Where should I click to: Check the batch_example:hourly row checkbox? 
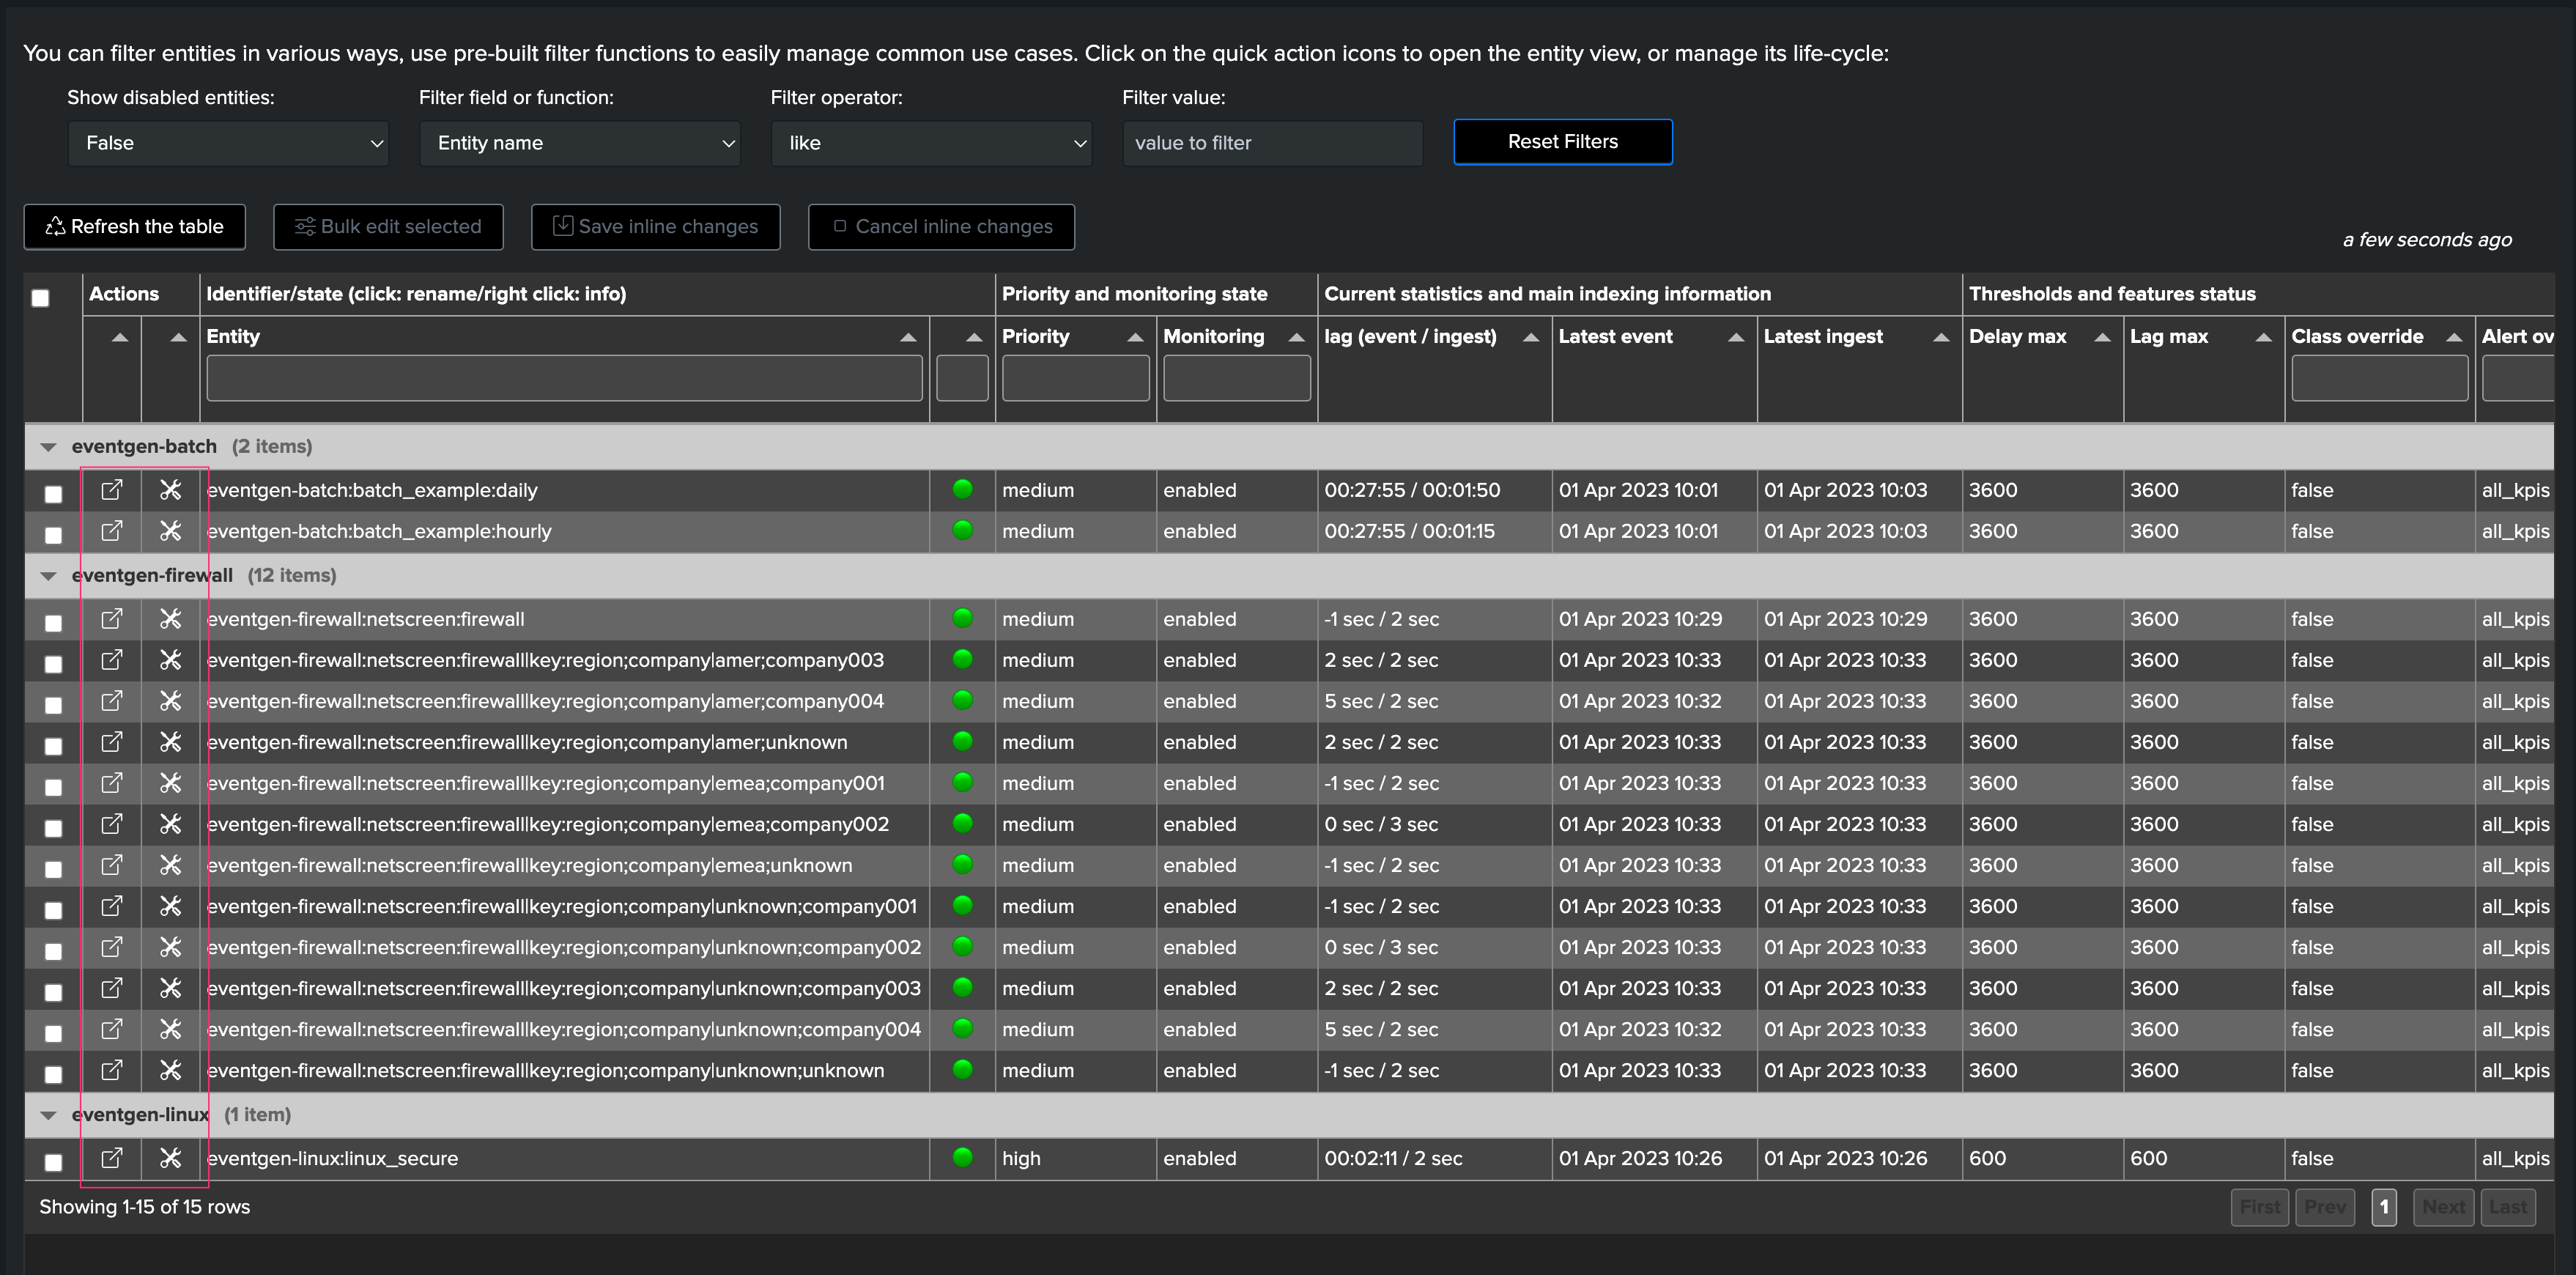click(x=54, y=535)
